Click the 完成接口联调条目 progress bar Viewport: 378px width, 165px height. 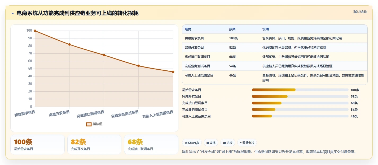pyautogui.click(x=300, y=103)
